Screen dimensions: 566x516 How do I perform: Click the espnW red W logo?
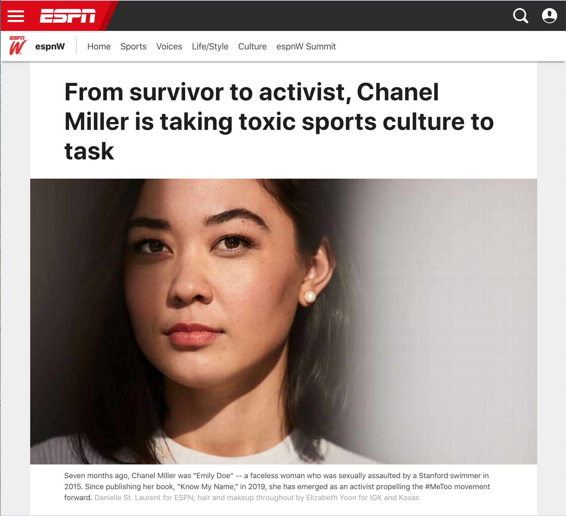[17, 45]
